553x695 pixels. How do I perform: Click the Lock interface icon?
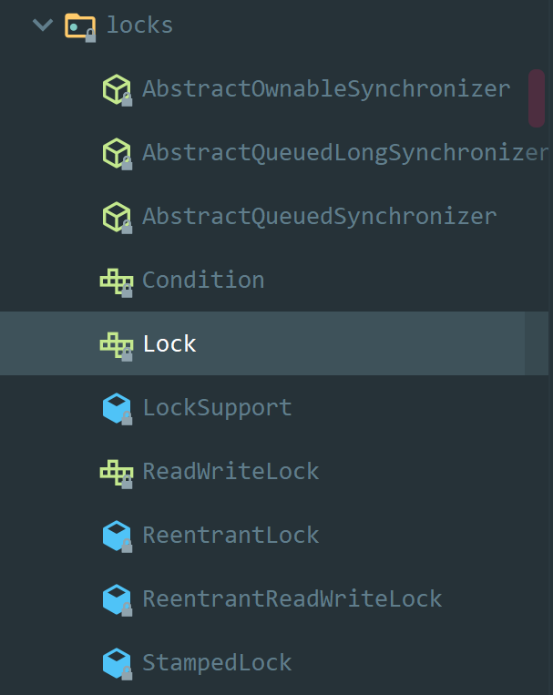tap(117, 346)
